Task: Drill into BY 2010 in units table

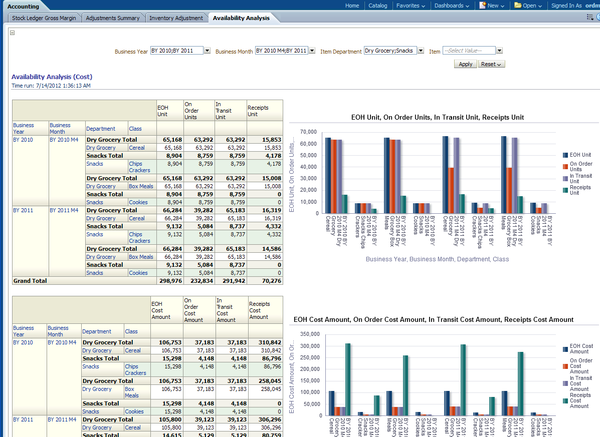Action: [23, 140]
